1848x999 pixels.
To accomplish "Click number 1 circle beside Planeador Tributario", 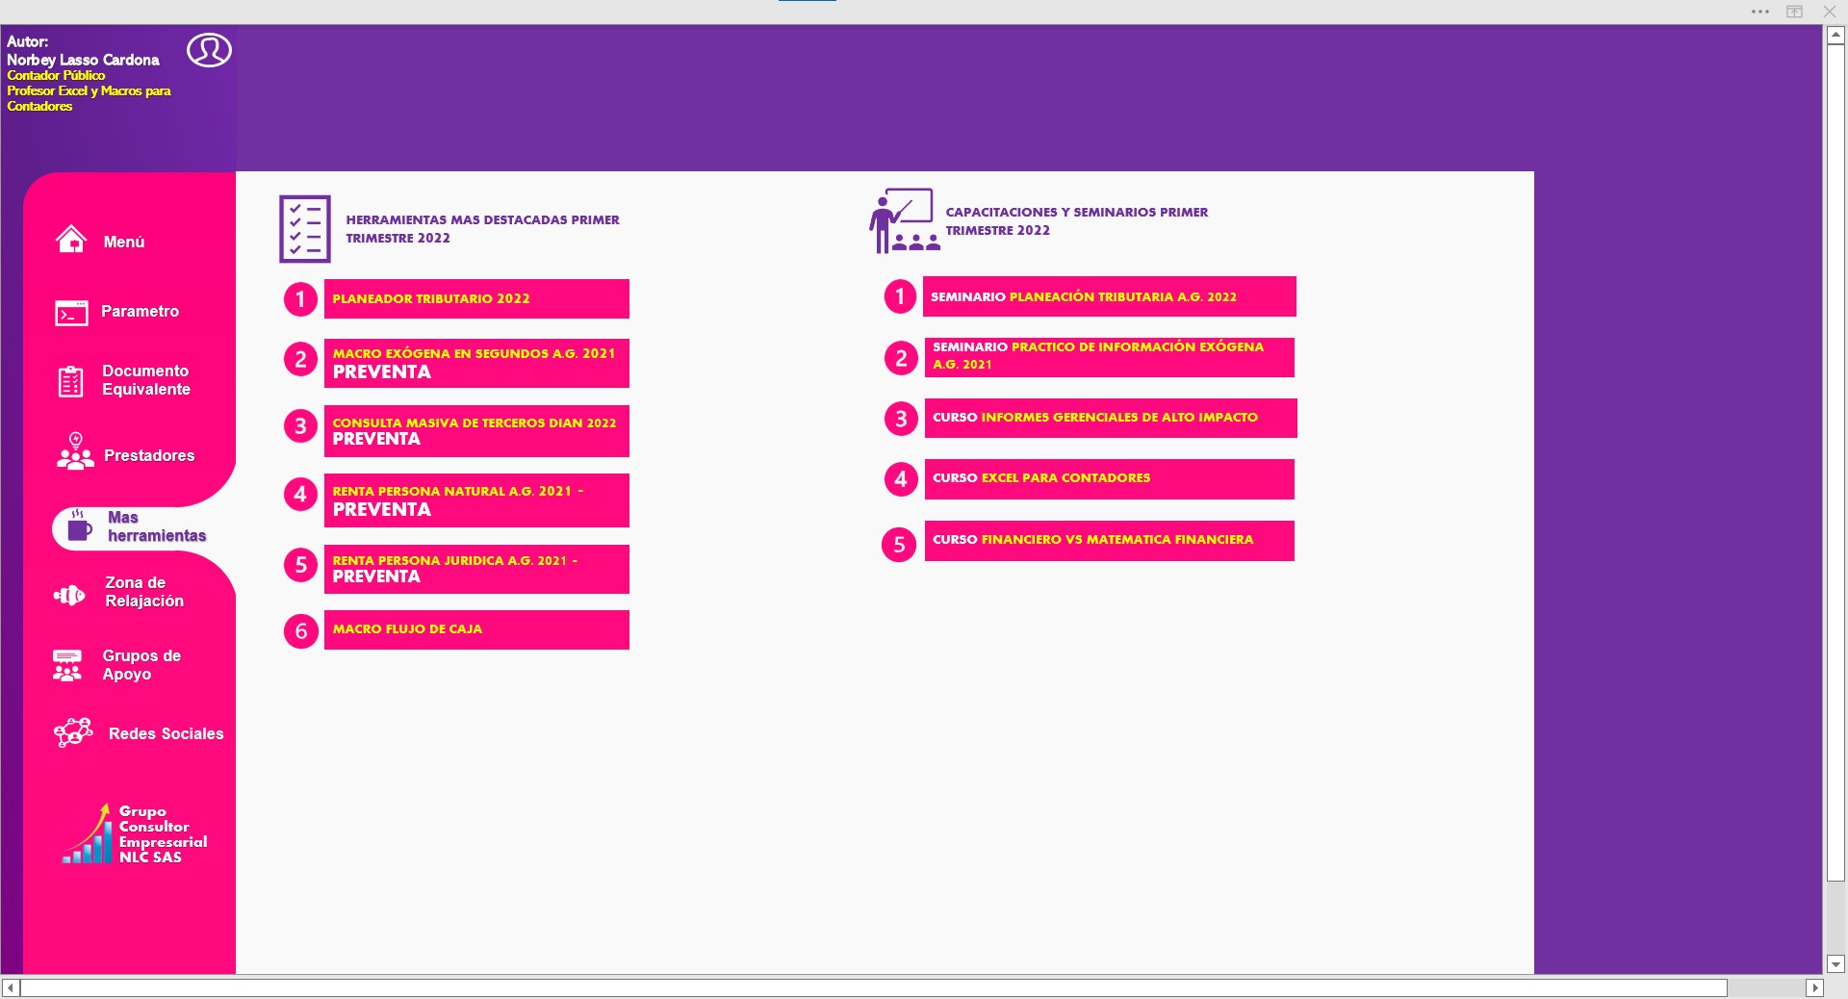I will point(300,299).
